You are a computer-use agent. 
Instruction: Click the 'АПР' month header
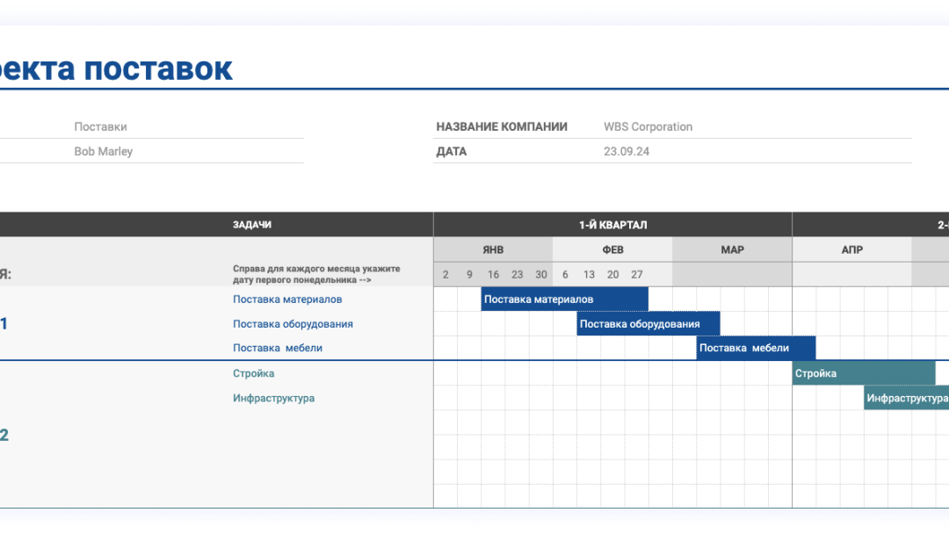pos(851,249)
